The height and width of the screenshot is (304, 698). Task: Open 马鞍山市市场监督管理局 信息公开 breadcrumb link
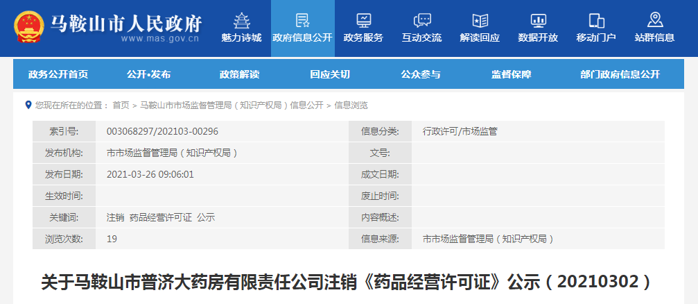(x=232, y=105)
